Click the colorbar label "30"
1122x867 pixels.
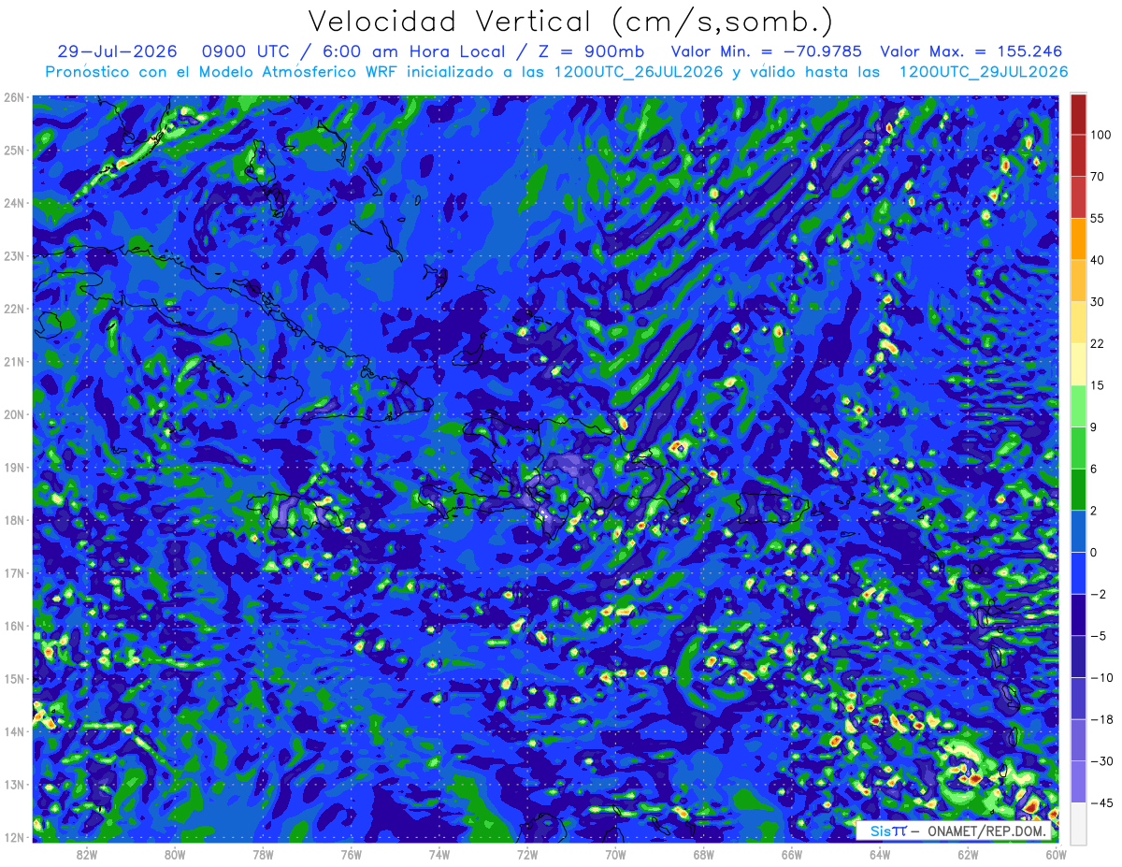coord(1098,302)
